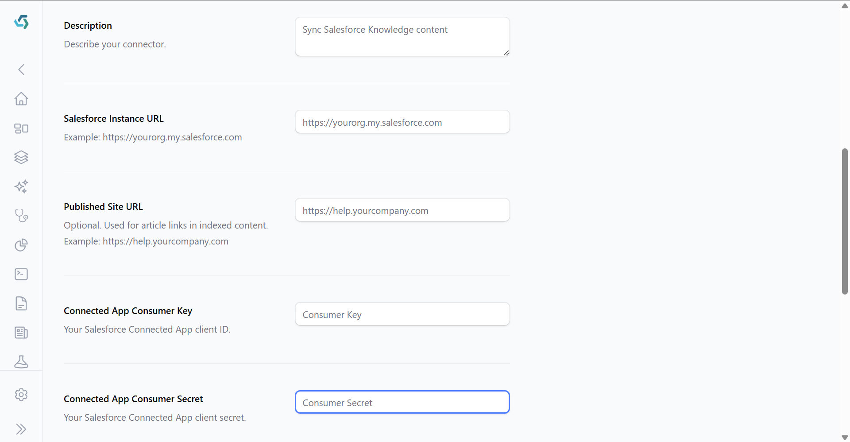Click the Salesforce Instance URL field
Image resolution: width=850 pixels, height=442 pixels.
click(402, 122)
